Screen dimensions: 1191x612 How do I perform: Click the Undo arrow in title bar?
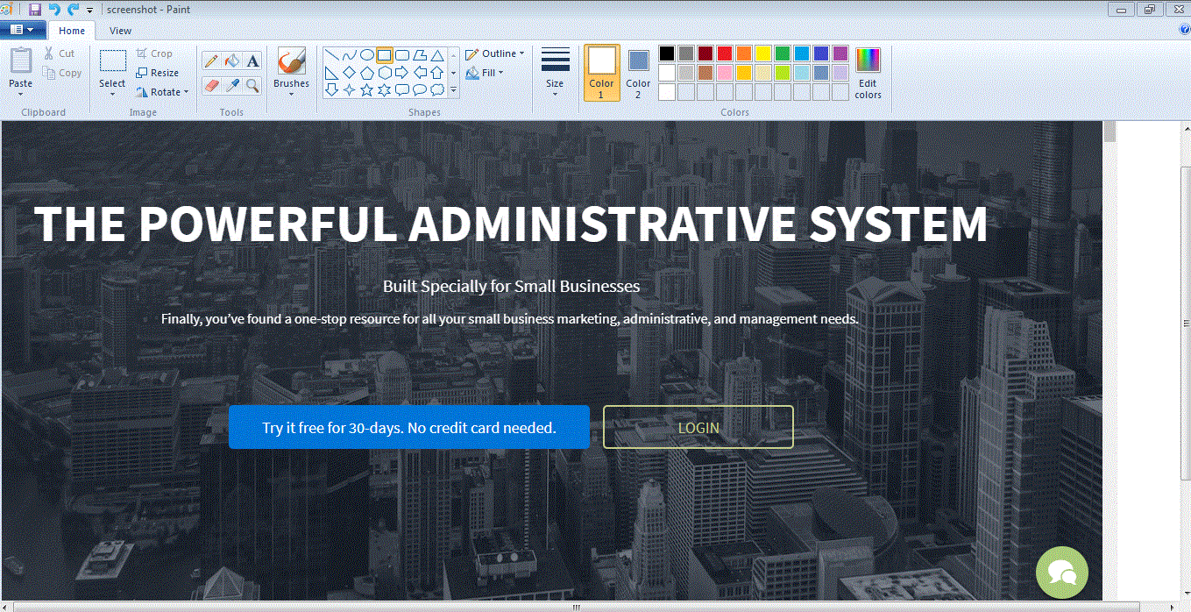[54, 9]
